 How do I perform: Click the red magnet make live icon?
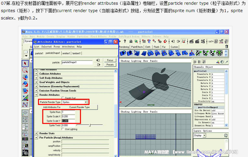(x=165, y=41)
